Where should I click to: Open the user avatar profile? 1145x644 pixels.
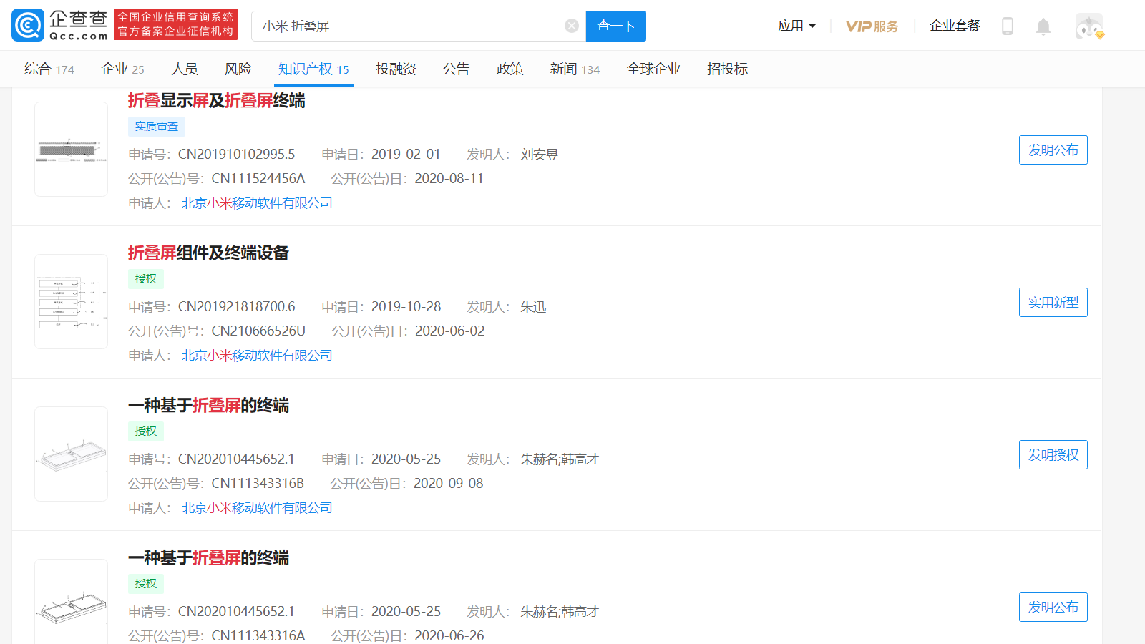[1088, 26]
